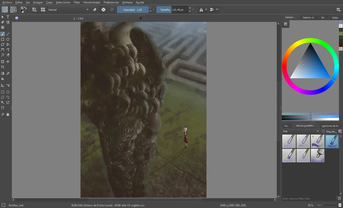Toggle horizontal mirror tool
The image size is (343, 208).
pos(201,10)
